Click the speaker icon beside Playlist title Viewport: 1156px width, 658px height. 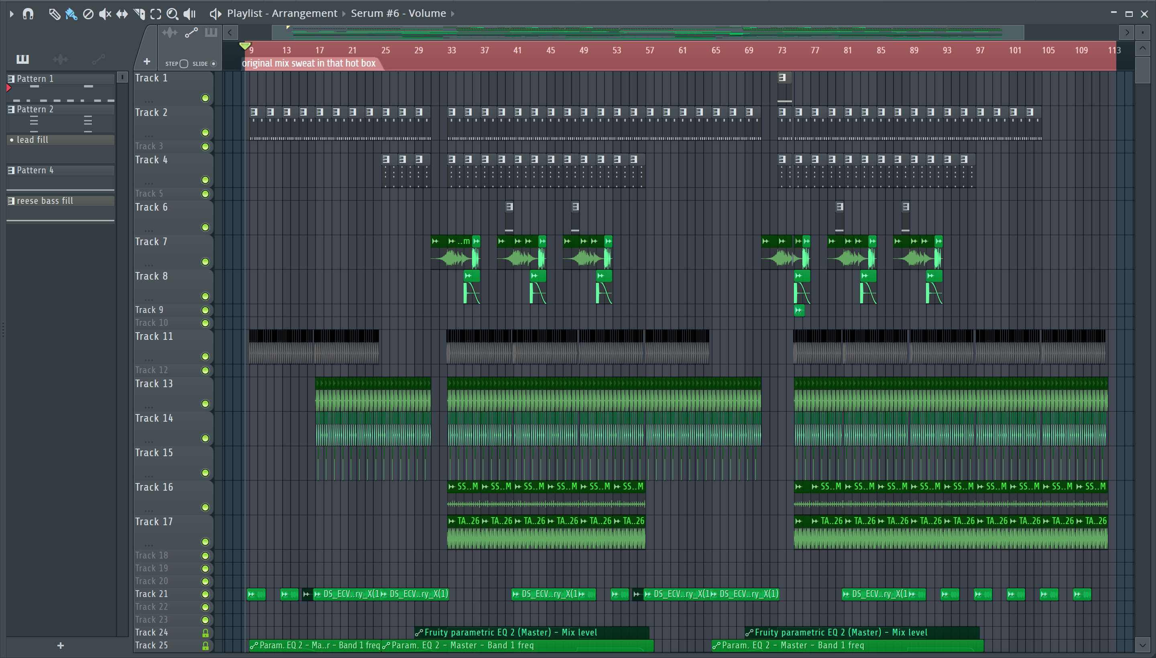coord(216,14)
